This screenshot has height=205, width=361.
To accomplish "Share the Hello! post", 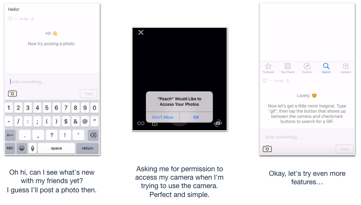I will (x=33, y=19).
